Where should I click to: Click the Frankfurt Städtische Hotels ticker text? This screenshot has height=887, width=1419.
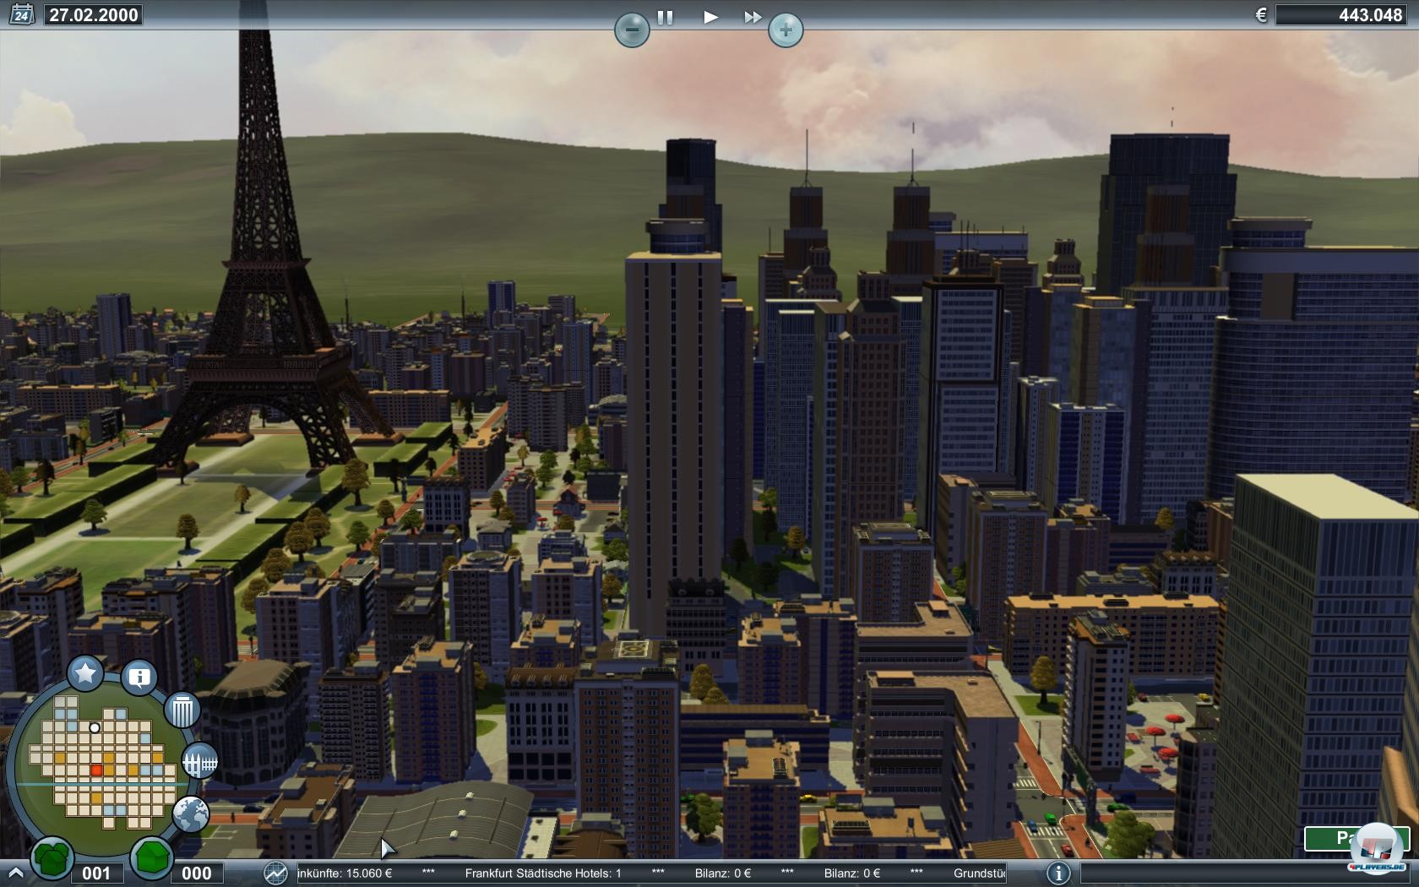(x=542, y=873)
